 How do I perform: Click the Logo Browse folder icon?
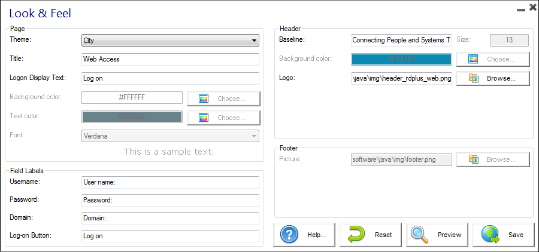pyautogui.click(x=473, y=78)
